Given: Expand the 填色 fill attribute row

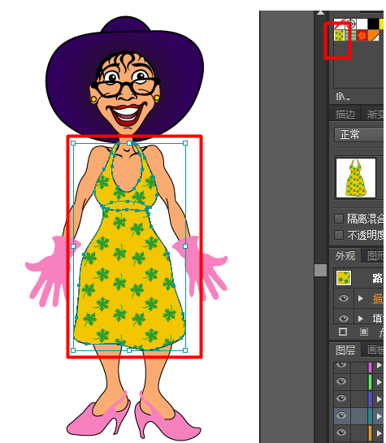Looking at the screenshot, I should point(360,319).
